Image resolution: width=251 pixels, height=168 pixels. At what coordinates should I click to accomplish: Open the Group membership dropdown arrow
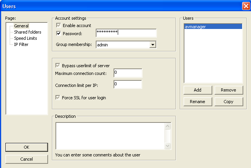pos(153,45)
